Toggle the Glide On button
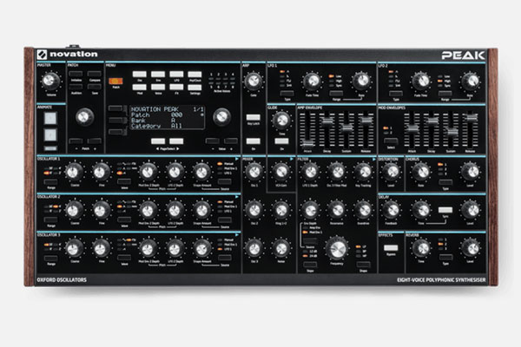521x347 pixels. pos(281,141)
